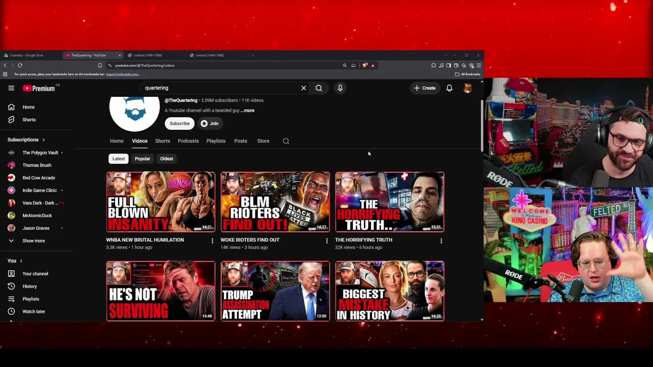The image size is (653, 367).
Task: Start voice search with the microphone
Action: pyautogui.click(x=340, y=88)
